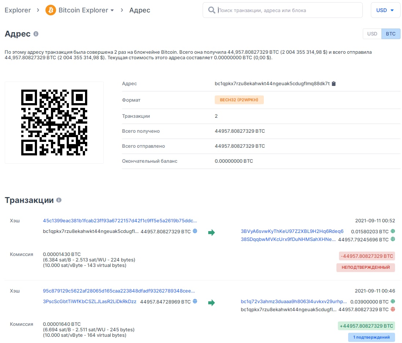Click the info icon next to Адрес heading
This screenshot has width=402, height=343.
[x=36, y=34]
